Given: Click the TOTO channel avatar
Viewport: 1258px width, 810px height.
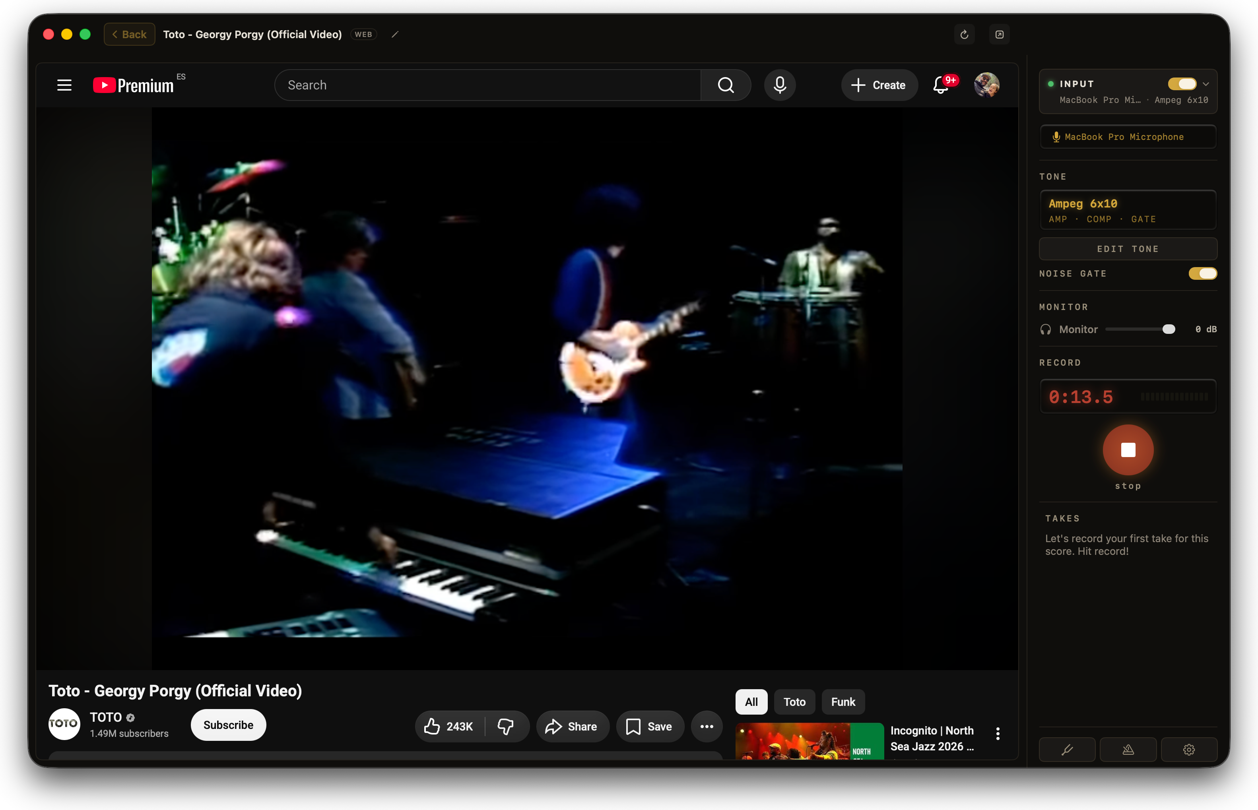Looking at the screenshot, I should 64,724.
